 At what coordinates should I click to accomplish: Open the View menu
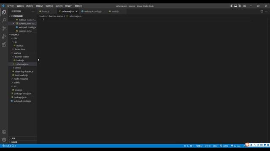pos(39,6)
